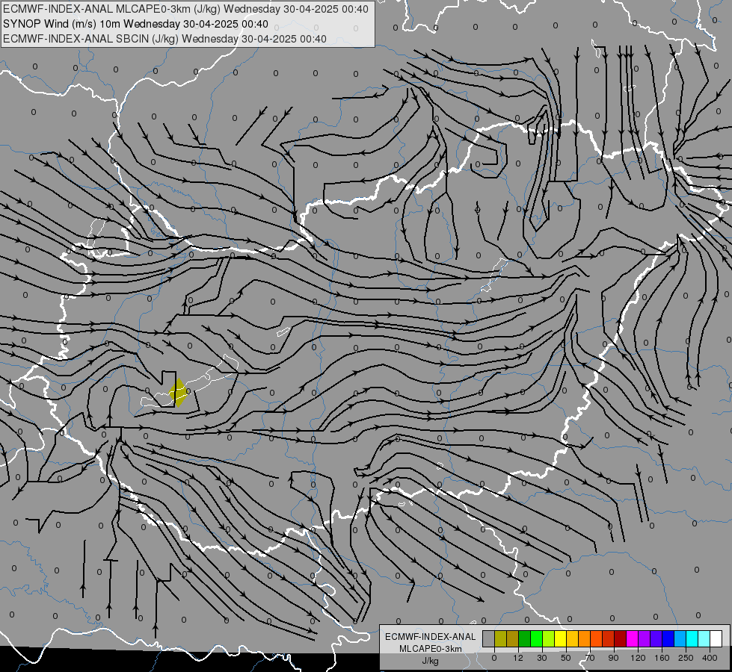Select the white swatch at the legend end
The height and width of the screenshot is (672, 732).
pos(716,638)
